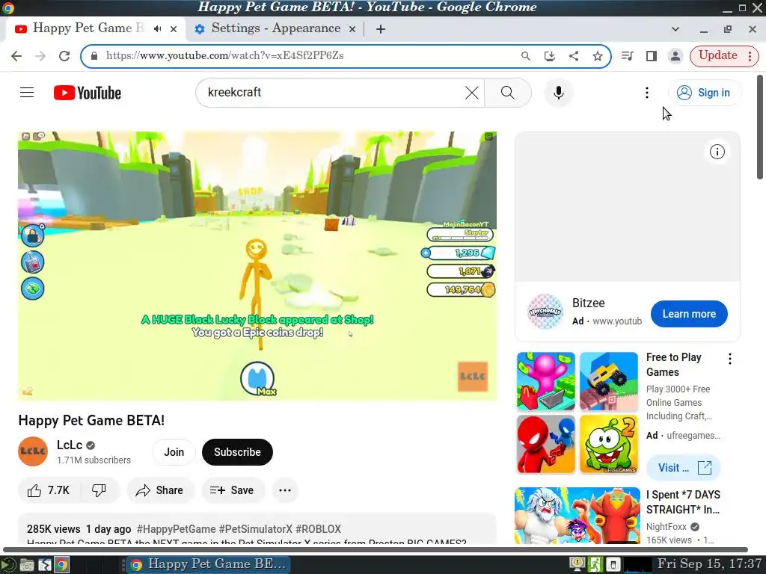
Task: Open Free to Play Games ad options
Action: [x=730, y=359]
